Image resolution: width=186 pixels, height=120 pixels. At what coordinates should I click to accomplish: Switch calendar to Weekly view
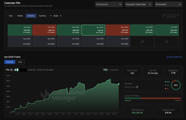point(20,16)
